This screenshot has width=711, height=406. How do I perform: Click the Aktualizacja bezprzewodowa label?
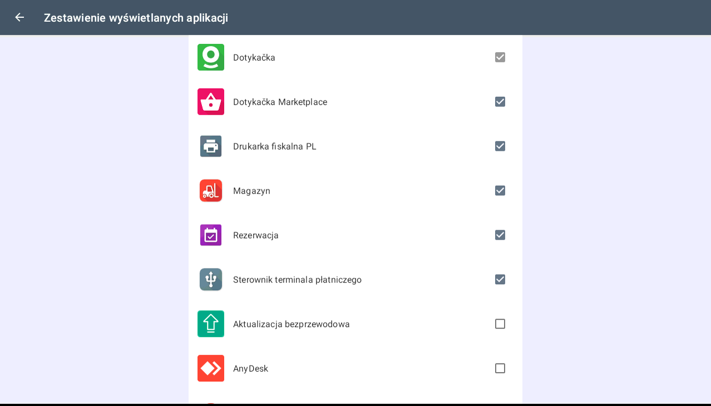click(x=291, y=324)
